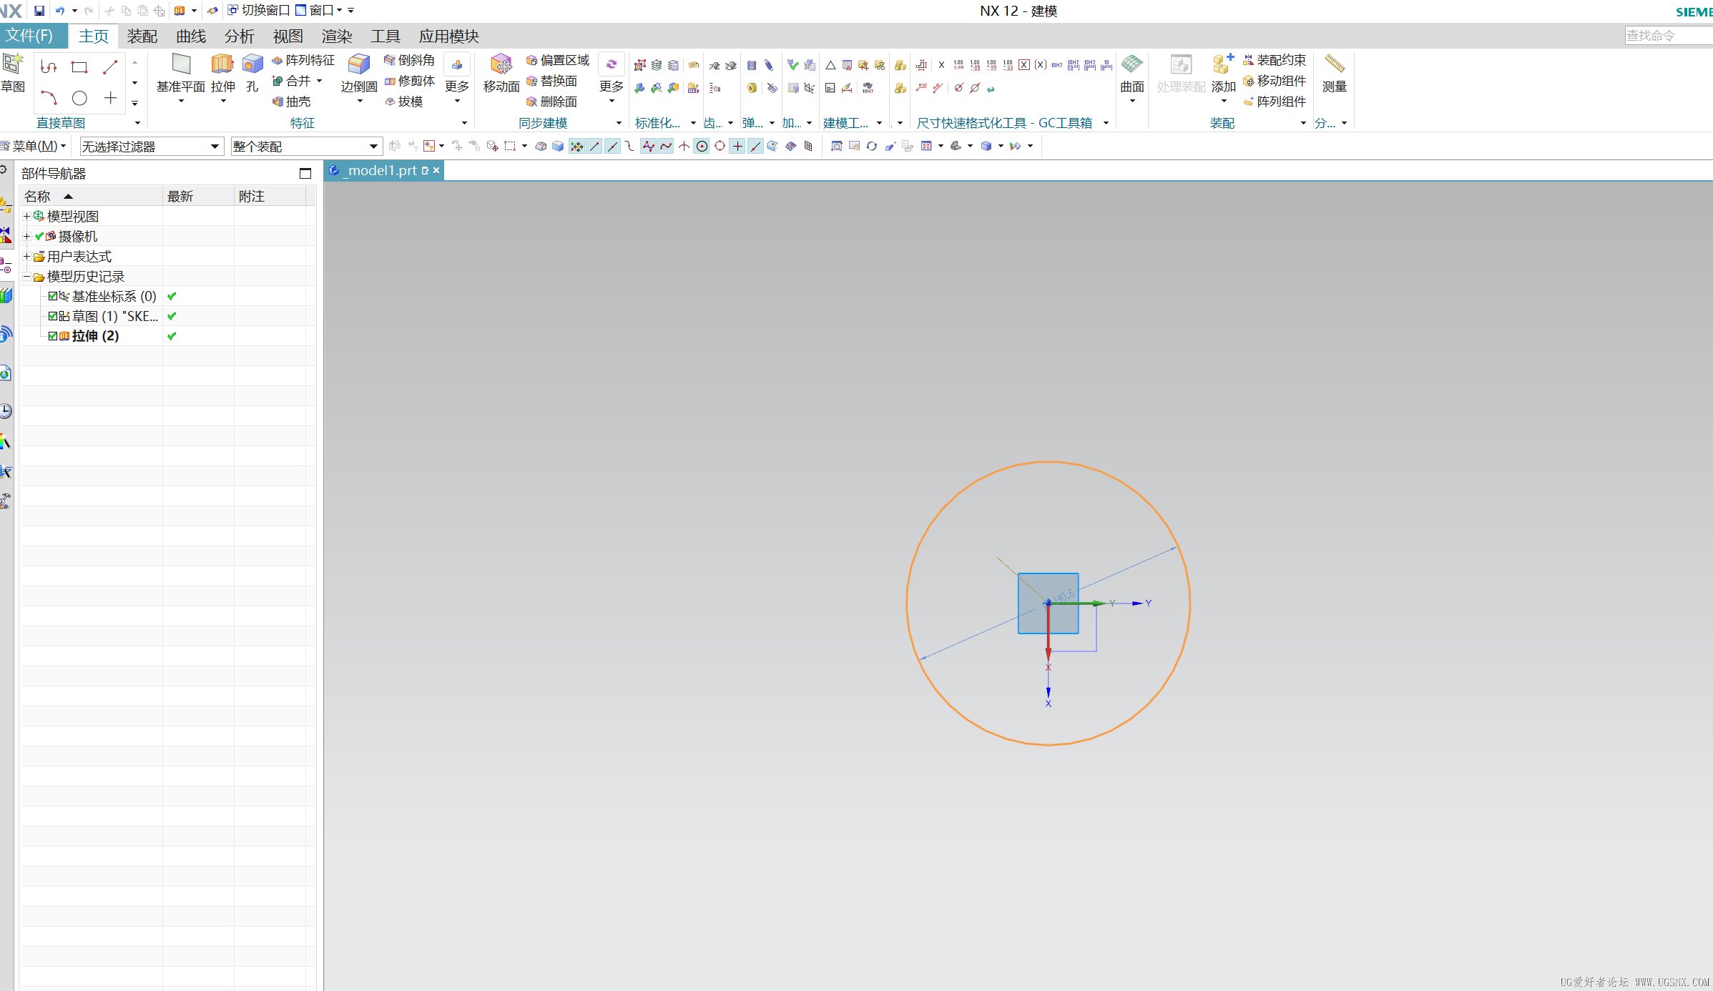
Task: Collapse the 模型历史记录 tree node
Action: [26, 276]
